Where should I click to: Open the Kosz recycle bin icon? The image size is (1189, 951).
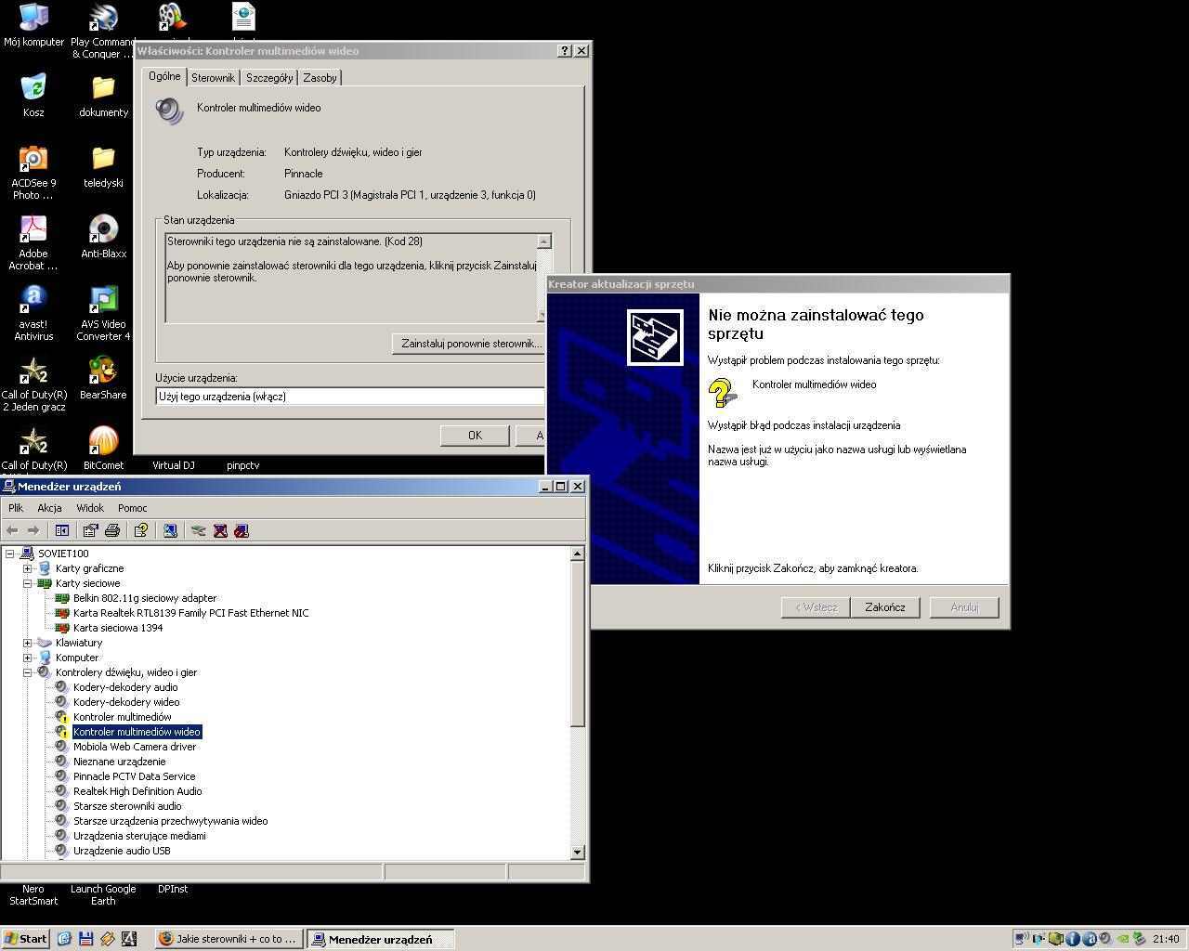(33, 96)
